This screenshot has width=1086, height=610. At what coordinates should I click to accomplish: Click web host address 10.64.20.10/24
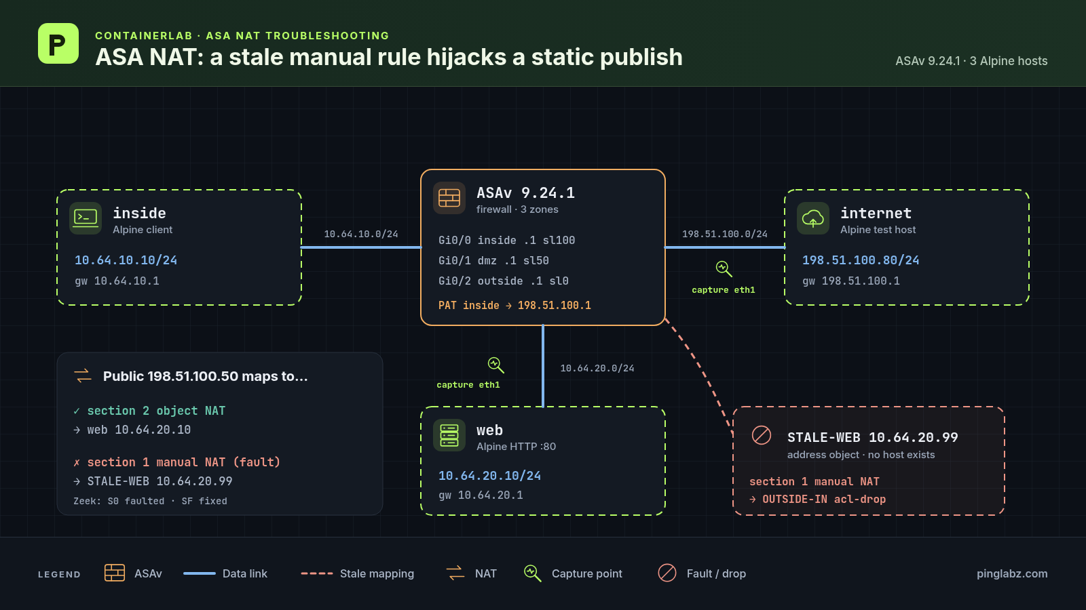pos(489,476)
